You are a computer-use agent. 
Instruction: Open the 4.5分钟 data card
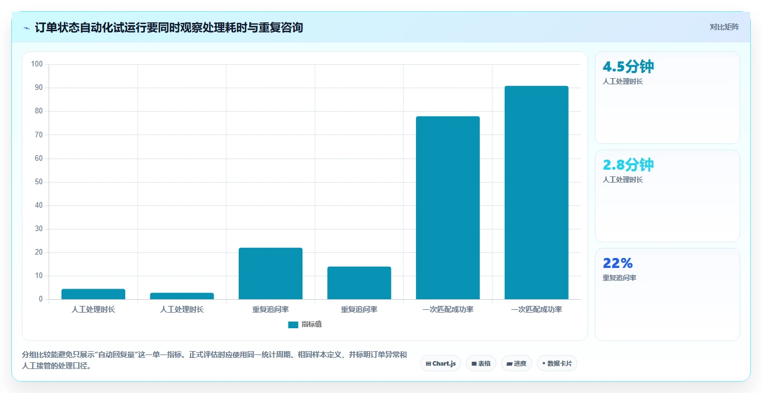(668, 98)
